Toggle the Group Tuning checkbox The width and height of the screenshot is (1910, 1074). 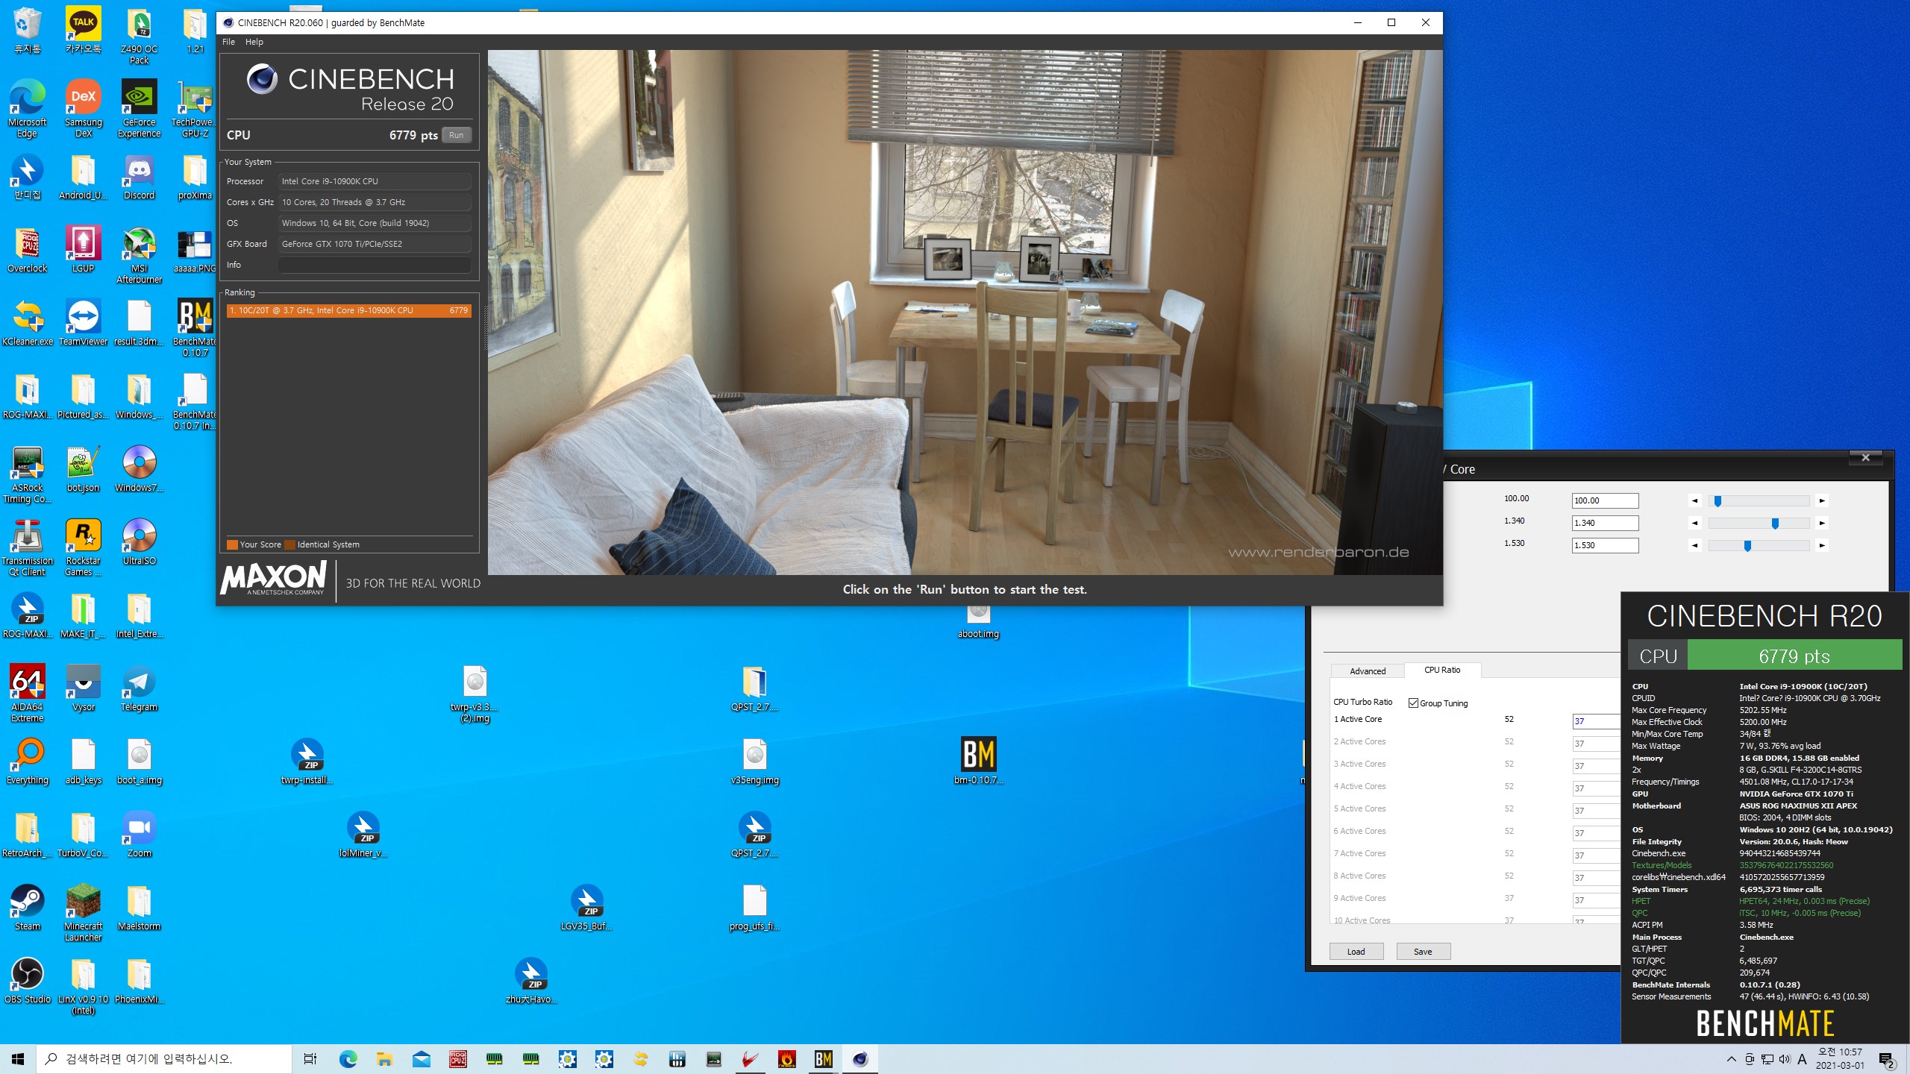tap(1413, 703)
